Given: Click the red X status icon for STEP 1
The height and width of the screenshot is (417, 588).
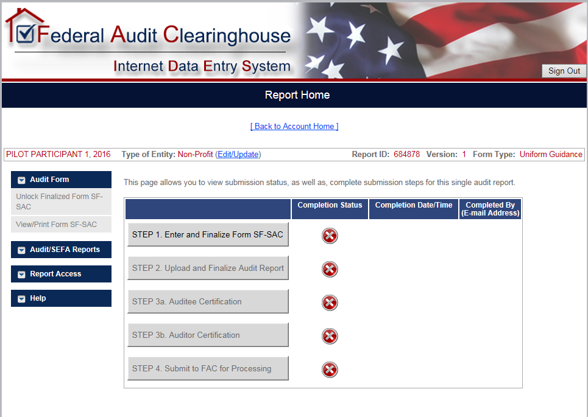Looking at the screenshot, I should point(330,236).
